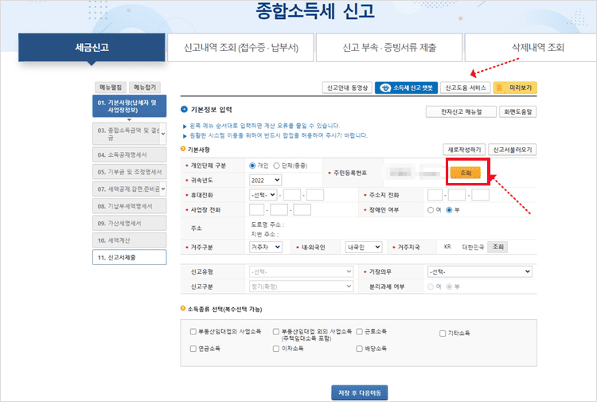Viewport: 597px width, 402px height.
Task: Check 근로소득 checkbox
Action: click(x=359, y=332)
